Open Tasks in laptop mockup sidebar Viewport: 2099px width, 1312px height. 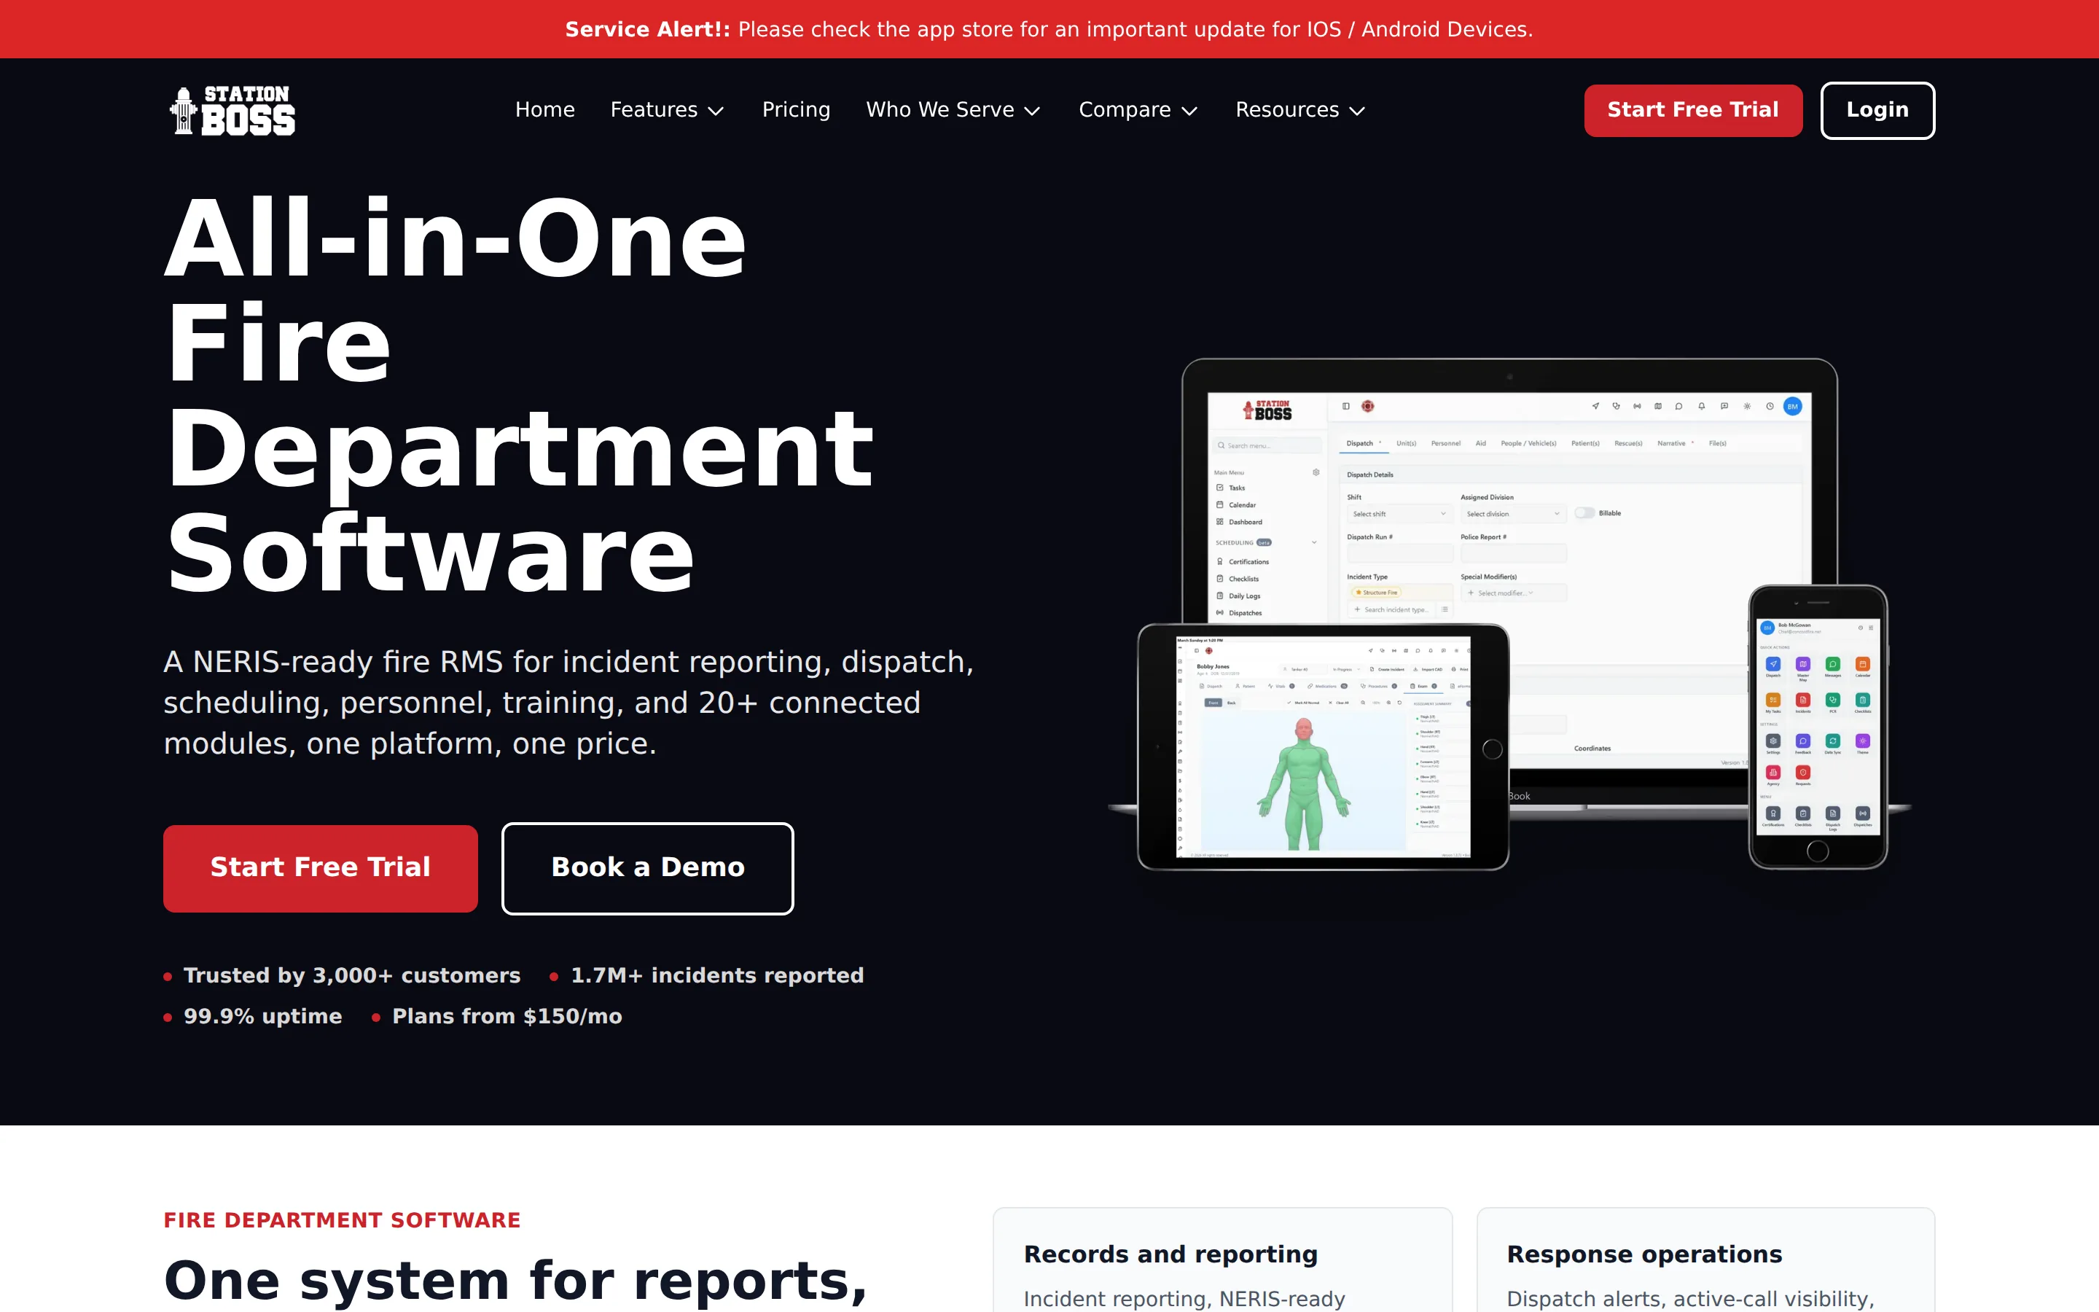(1231, 488)
